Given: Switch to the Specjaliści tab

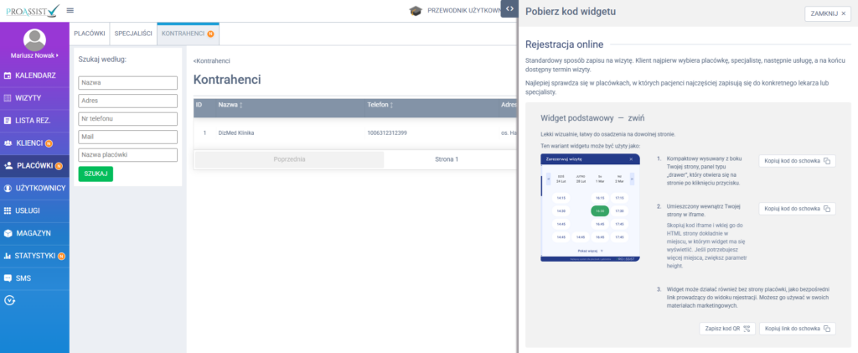Looking at the screenshot, I should click(132, 34).
